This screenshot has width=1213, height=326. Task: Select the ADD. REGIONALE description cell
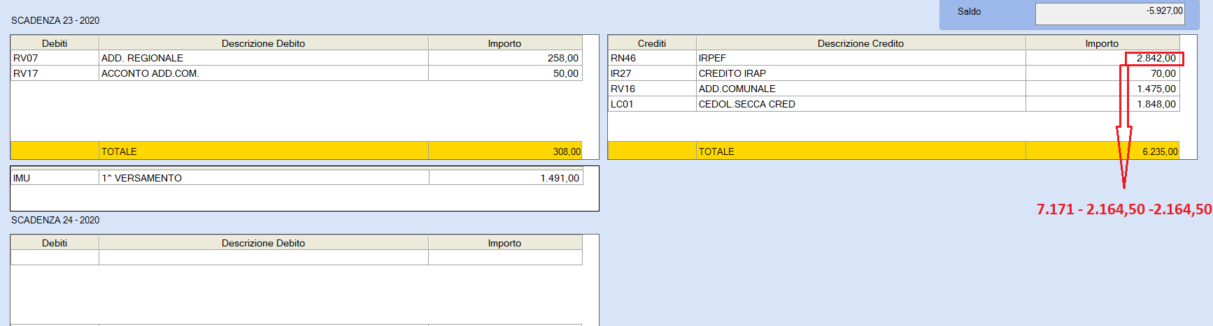264,58
